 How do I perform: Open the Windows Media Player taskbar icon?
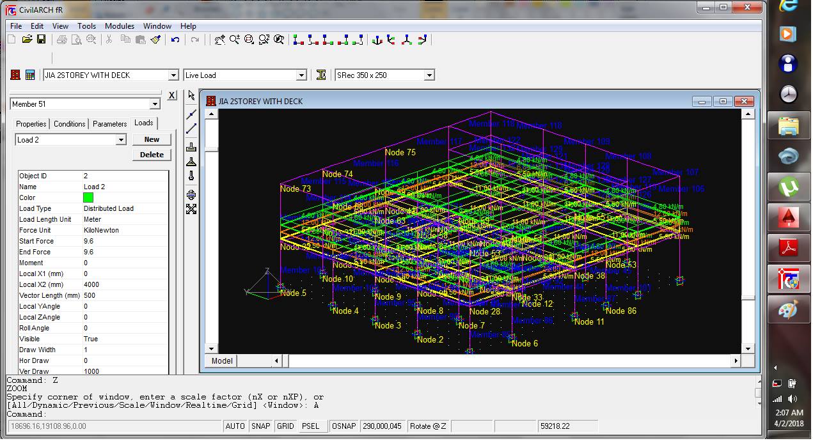click(x=788, y=34)
